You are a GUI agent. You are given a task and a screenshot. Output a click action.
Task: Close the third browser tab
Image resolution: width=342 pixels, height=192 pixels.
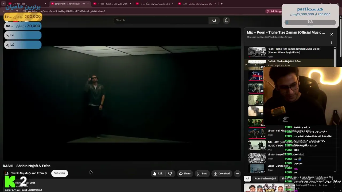coord(130,4)
